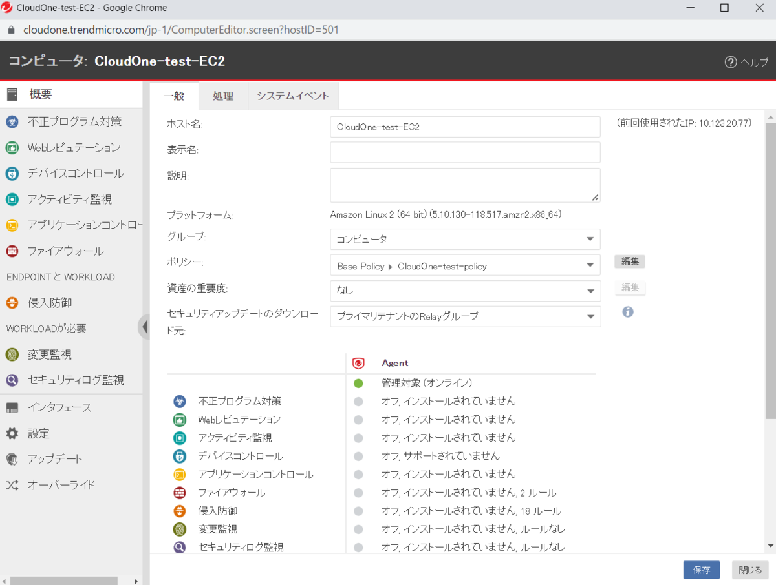Viewport: 776px width, 585px height.
Task: Click the 表示名 input field
Action: click(x=465, y=152)
